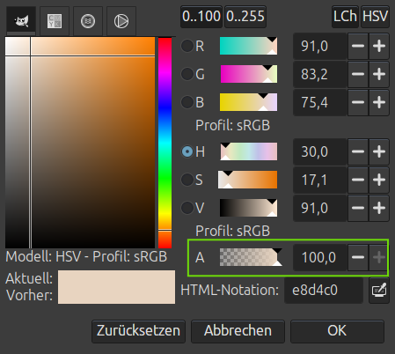Click the Zurücksetzen button

point(138,331)
